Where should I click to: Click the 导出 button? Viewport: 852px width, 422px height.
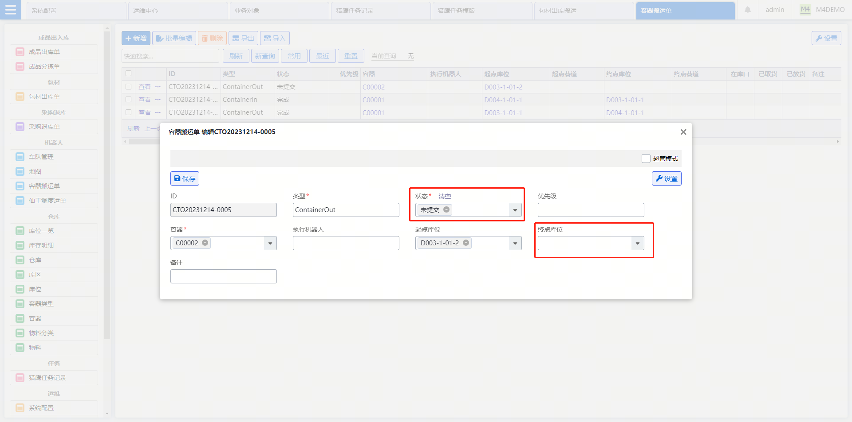point(243,38)
